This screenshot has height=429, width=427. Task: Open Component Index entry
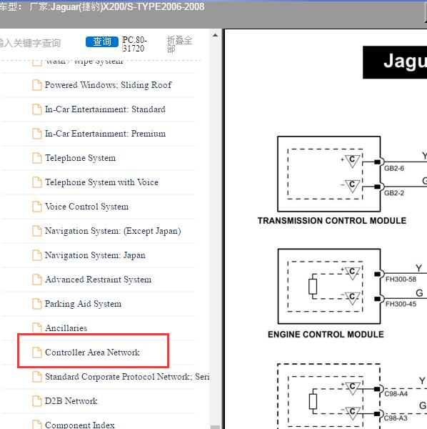80,425
